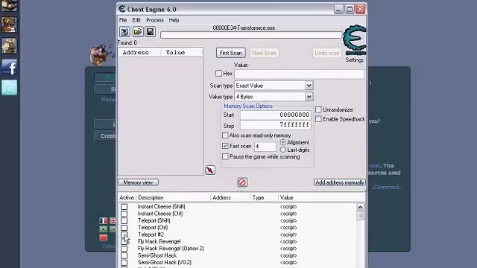
Task: Check Also scan read-only memory
Action: coord(225,135)
